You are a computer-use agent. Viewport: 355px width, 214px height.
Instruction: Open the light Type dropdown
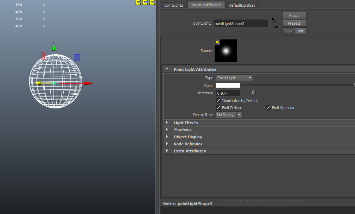coord(234,78)
